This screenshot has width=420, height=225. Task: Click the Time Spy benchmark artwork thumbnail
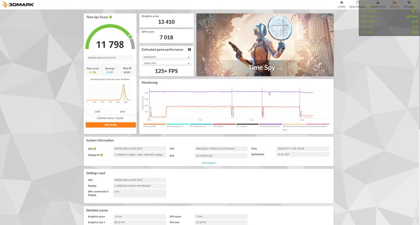pos(265,45)
